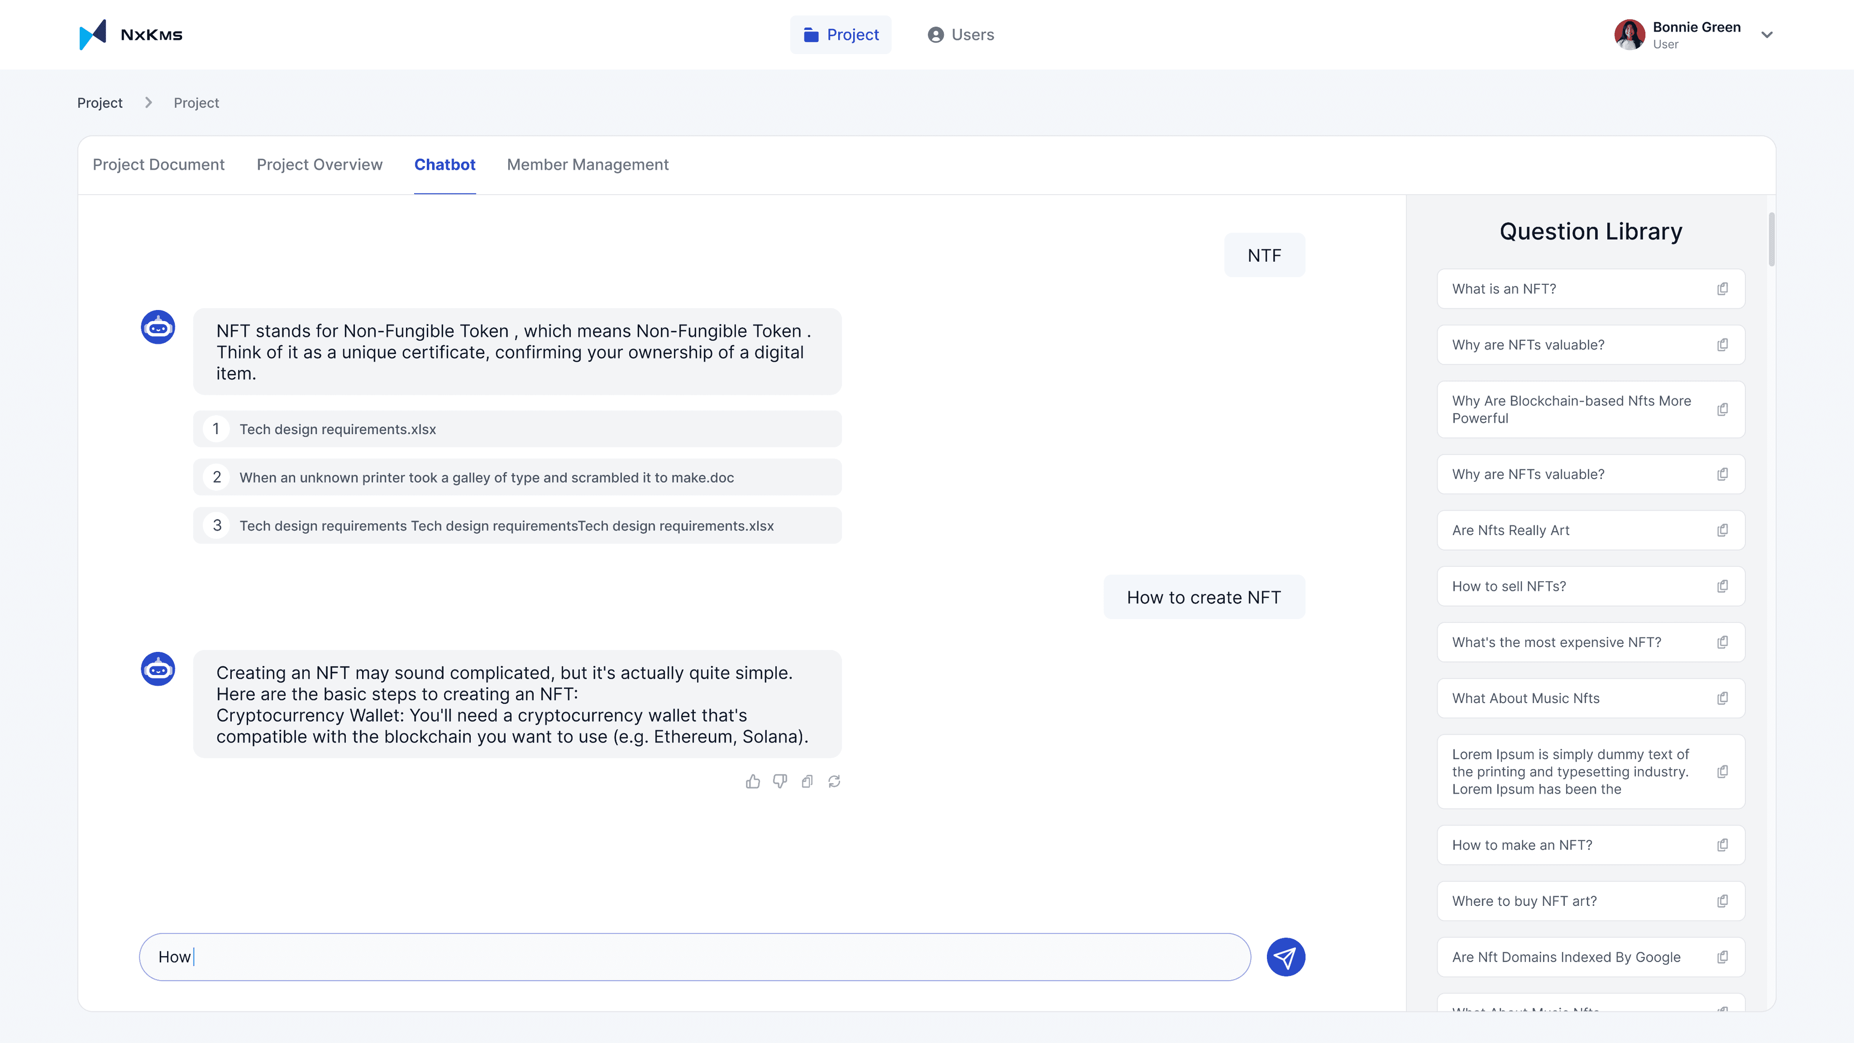Click the thumbs down icon on response
1854x1043 pixels.
(780, 782)
